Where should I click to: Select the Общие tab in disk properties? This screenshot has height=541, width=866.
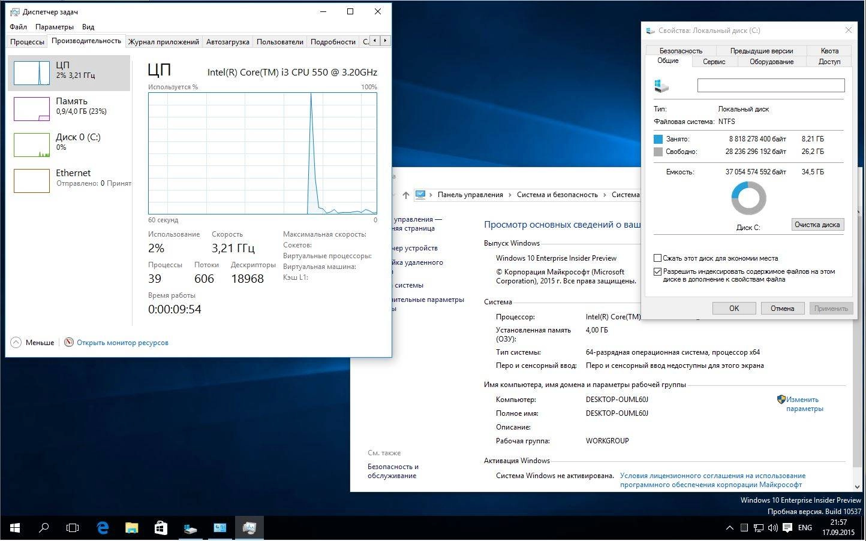click(667, 61)
